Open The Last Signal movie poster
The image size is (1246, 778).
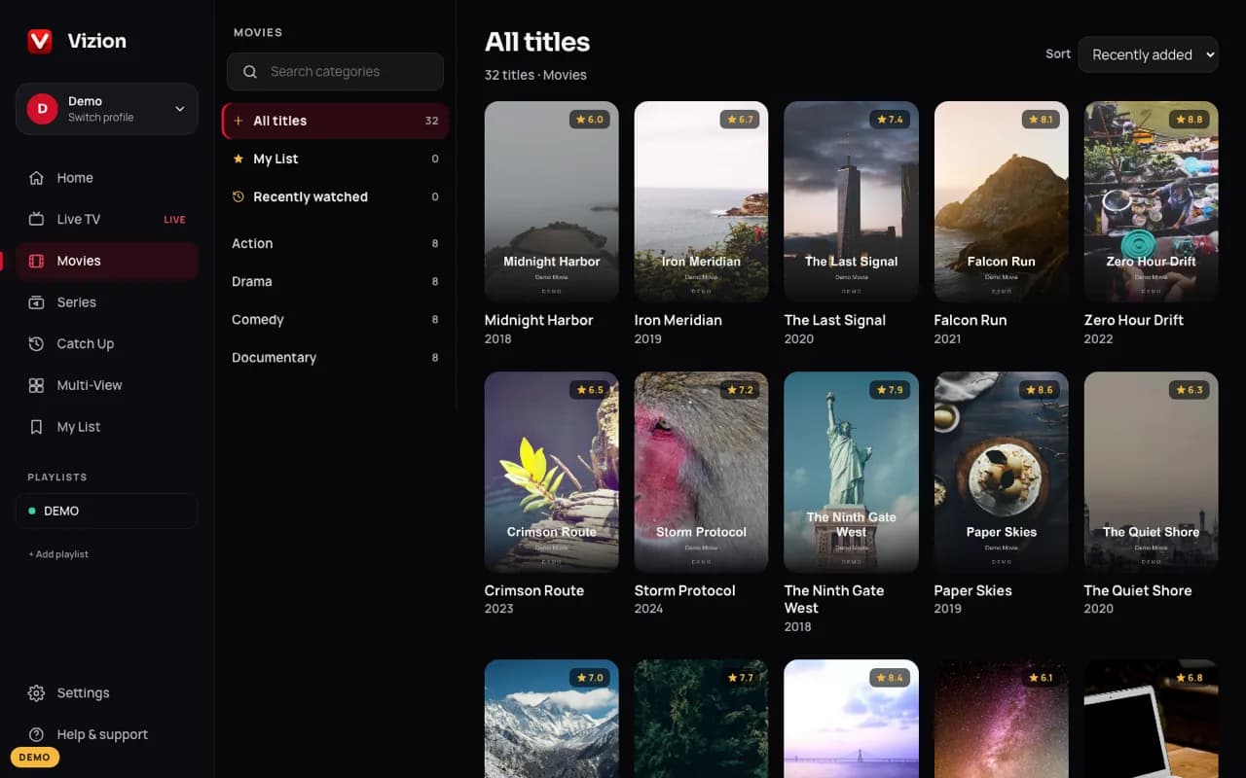[x=852, y=201]
